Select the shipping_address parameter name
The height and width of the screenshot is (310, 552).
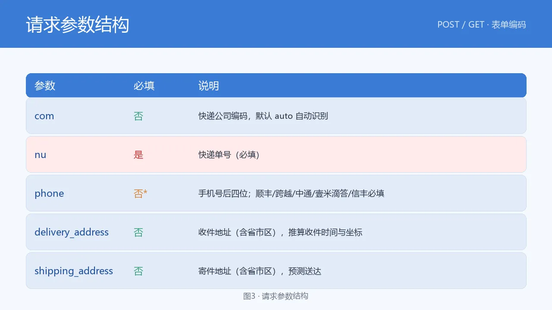(74, 271)
